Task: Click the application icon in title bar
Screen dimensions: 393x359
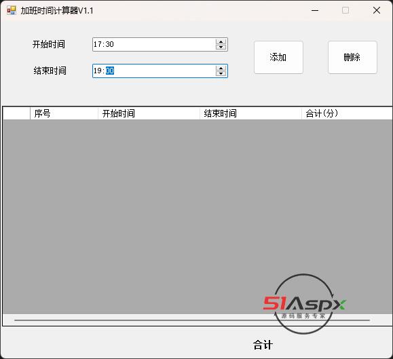Action: [x=12, y=11]
